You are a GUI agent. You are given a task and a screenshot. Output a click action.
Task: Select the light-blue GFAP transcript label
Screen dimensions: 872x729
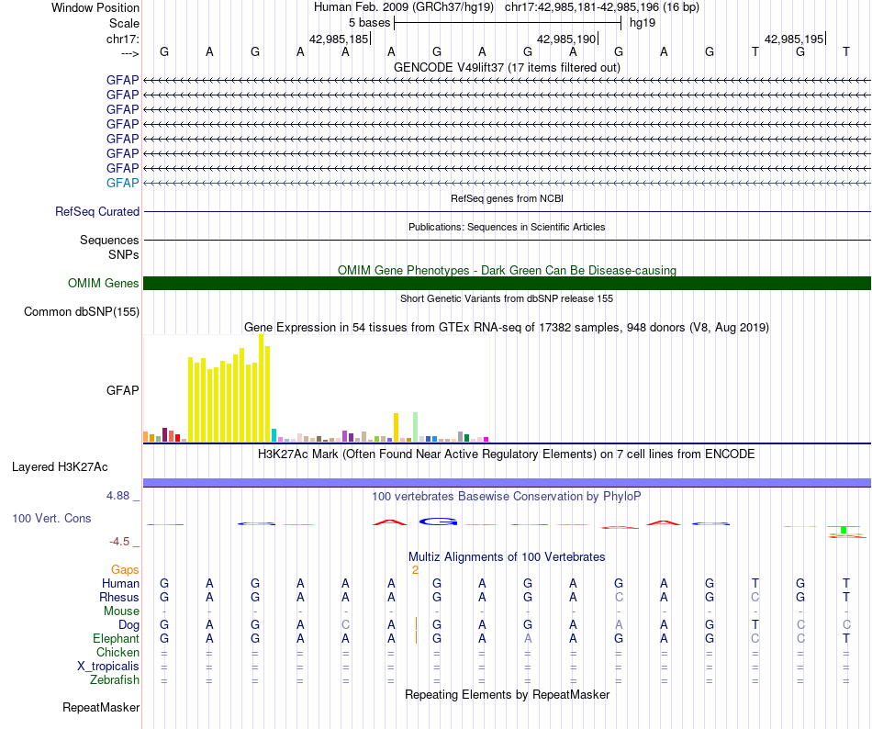coord(122,183)
